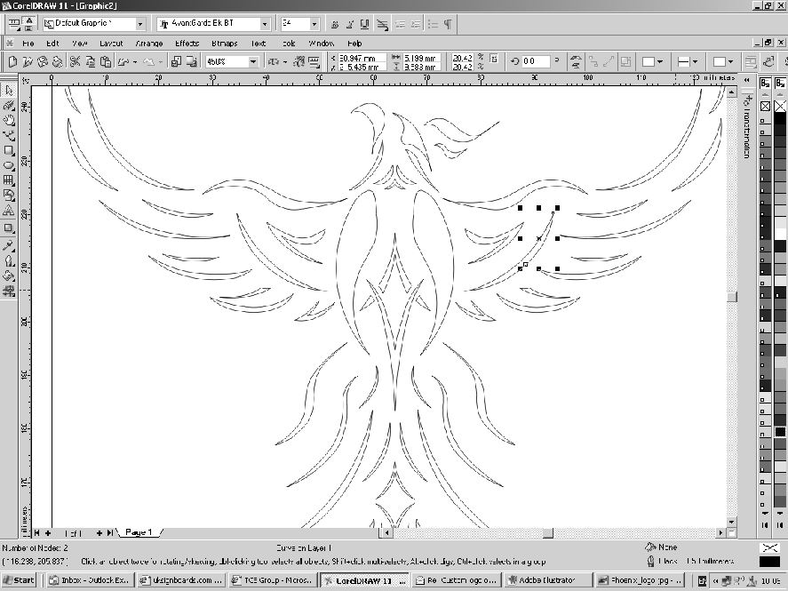This screenshot has height=591, width=788.
Task: Open the zoom level dropdown
Action: (253, 61)
